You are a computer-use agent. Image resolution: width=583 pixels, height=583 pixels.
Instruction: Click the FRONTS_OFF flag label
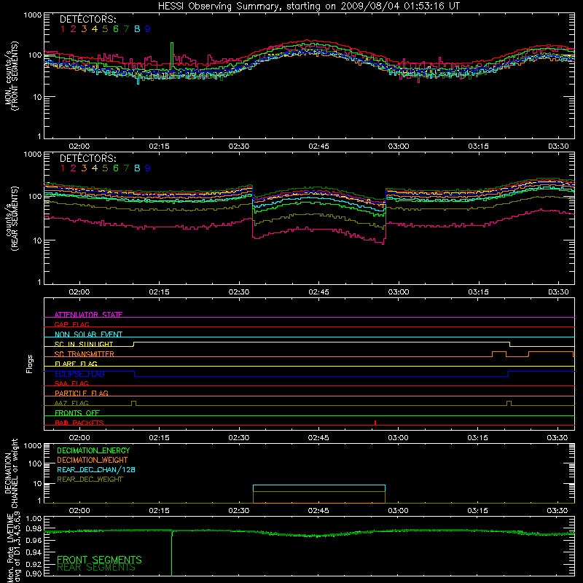[77, 412]
